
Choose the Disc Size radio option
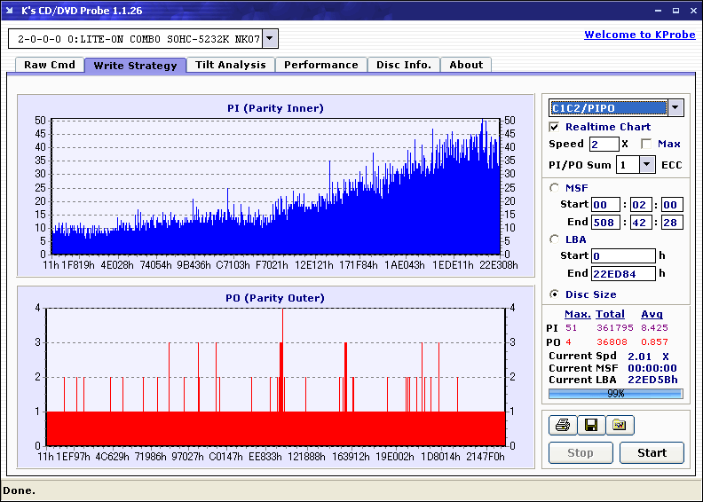click(556, 294)
